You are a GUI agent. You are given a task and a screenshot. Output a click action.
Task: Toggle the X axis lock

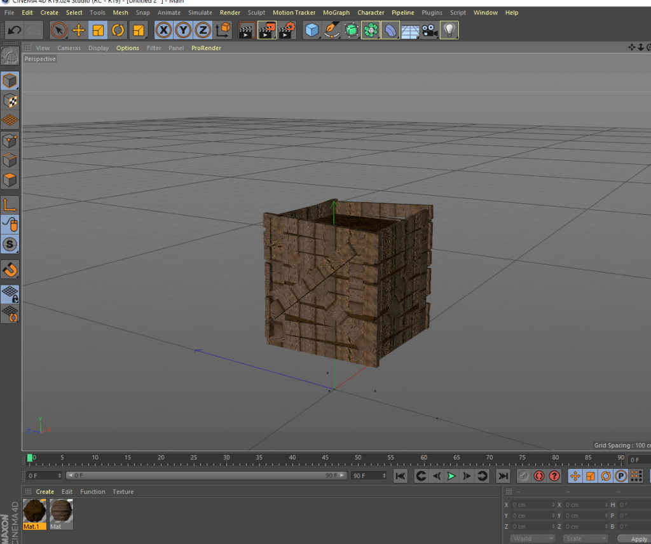pos(164,30)
